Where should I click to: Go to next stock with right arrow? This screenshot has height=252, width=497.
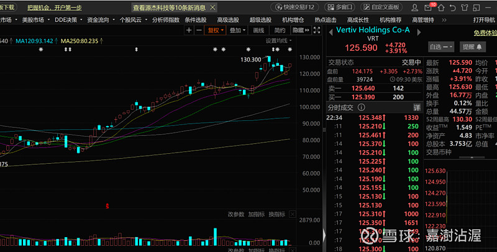tap(419, 32)
